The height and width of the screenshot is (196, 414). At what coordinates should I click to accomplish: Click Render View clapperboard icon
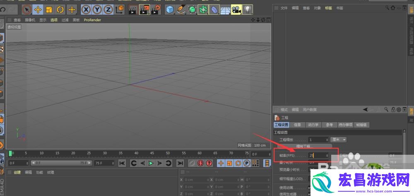133,10
